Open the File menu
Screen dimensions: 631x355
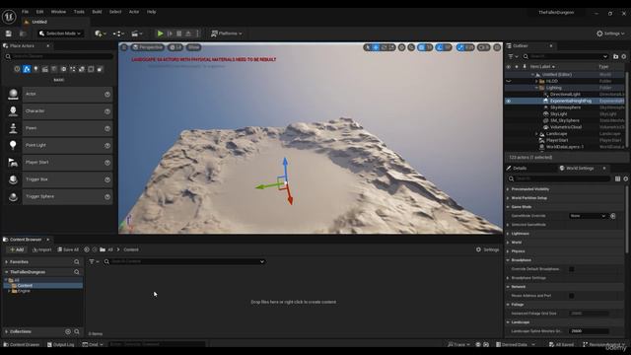pyautogui.click(x=25, y=12)
